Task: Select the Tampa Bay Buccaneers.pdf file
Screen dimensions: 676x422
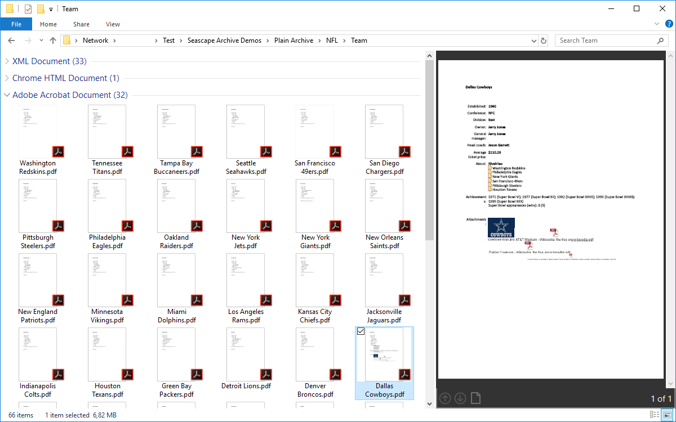Action: (176, 140)
